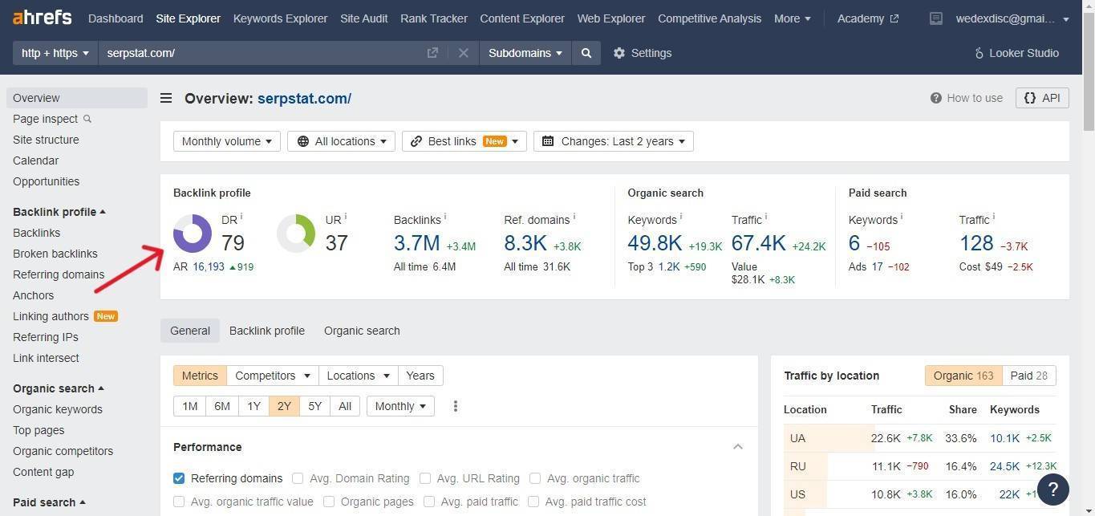Click the Backlinks info icon
Viewport: 1095px width, 516px height.
point(445,217)
